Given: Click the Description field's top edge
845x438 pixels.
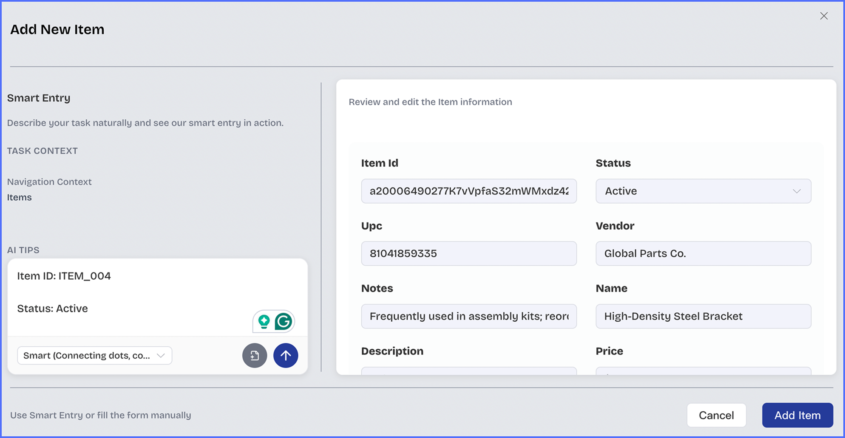Looking at the screenshot, I should 468,371.
